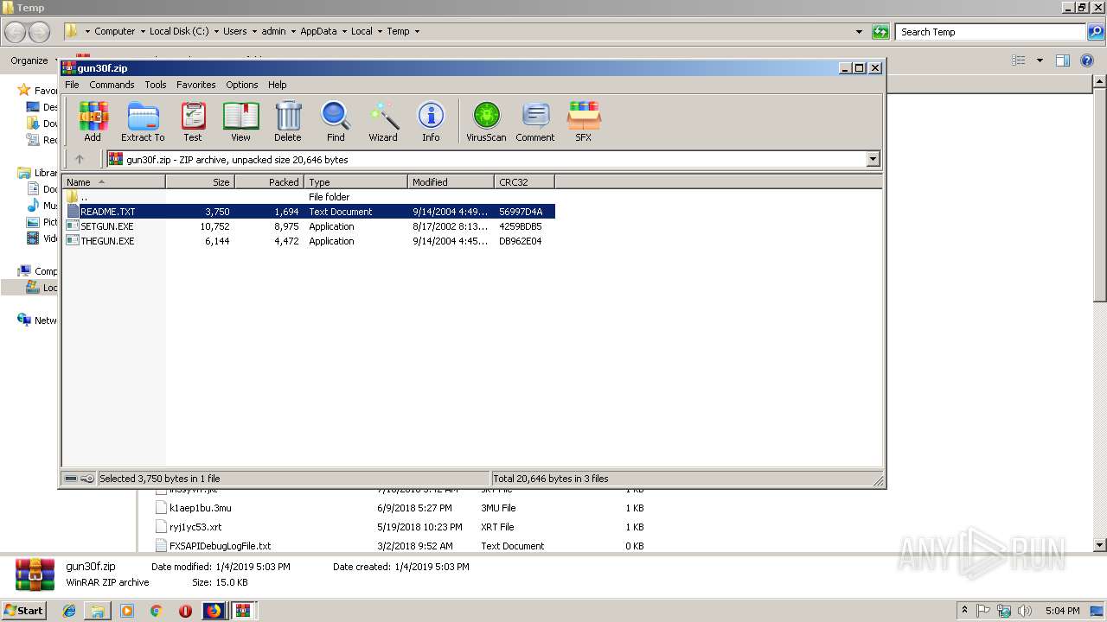Click the Add toolbar icon in WinRAR
The image size is (1107, 622).
coord(93,121)
